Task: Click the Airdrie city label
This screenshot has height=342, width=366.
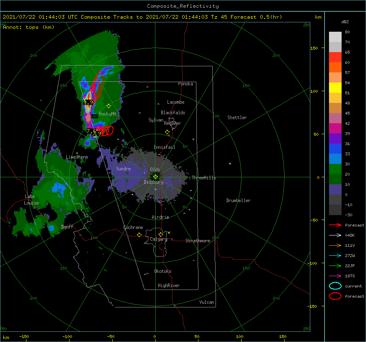Action: 160,217
